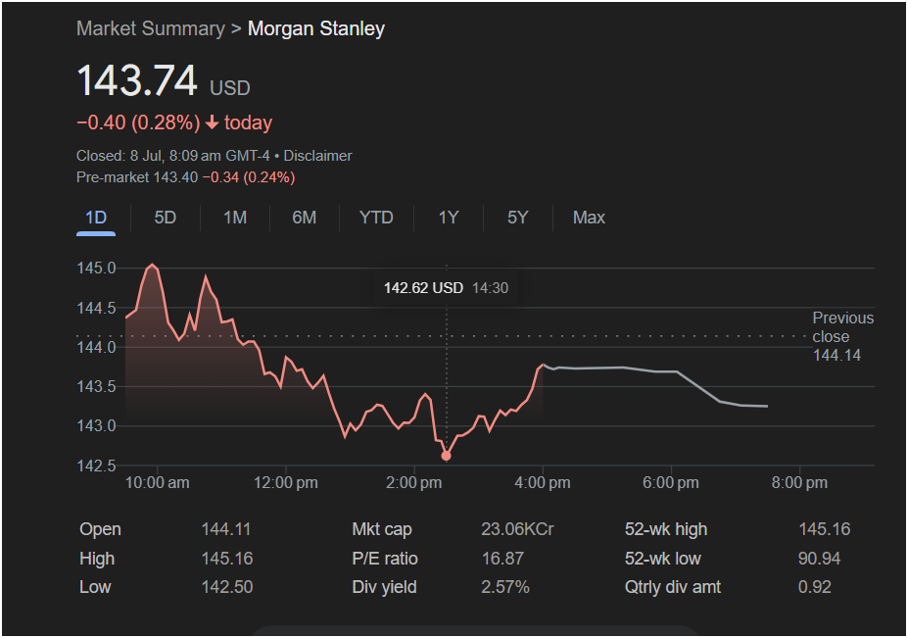Click the 142.5 y-axis label
The image size is (908, 638).
pyautogui.click(x=96, y=466)
